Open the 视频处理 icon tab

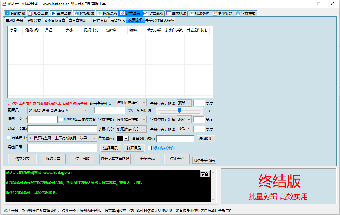pyautogui.click(x=192, y=13)
